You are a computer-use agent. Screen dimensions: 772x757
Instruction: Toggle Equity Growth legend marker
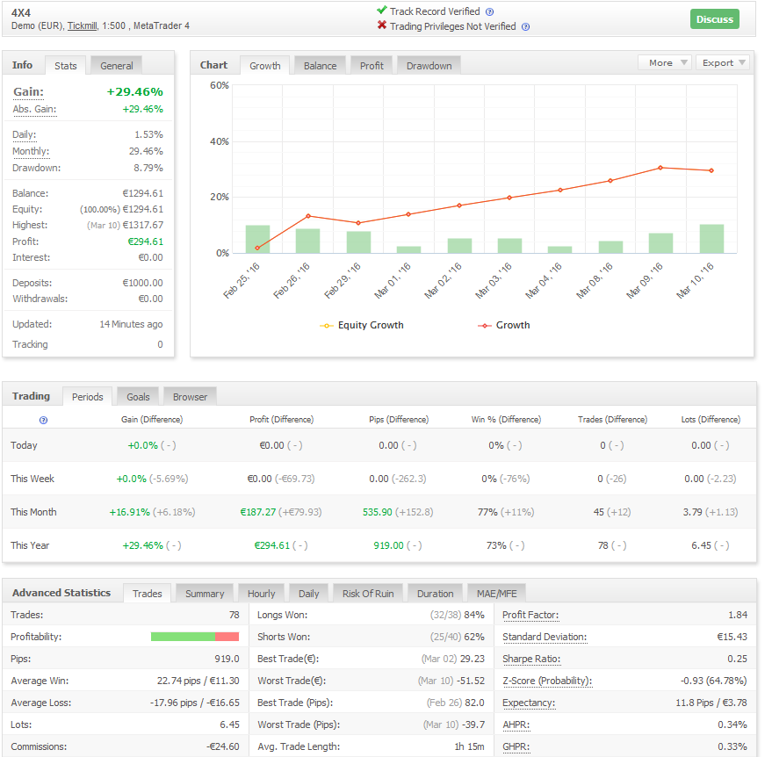(327, 325)
